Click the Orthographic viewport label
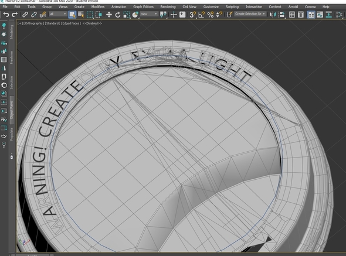The image size is (346, 256). tap(34, 23)
